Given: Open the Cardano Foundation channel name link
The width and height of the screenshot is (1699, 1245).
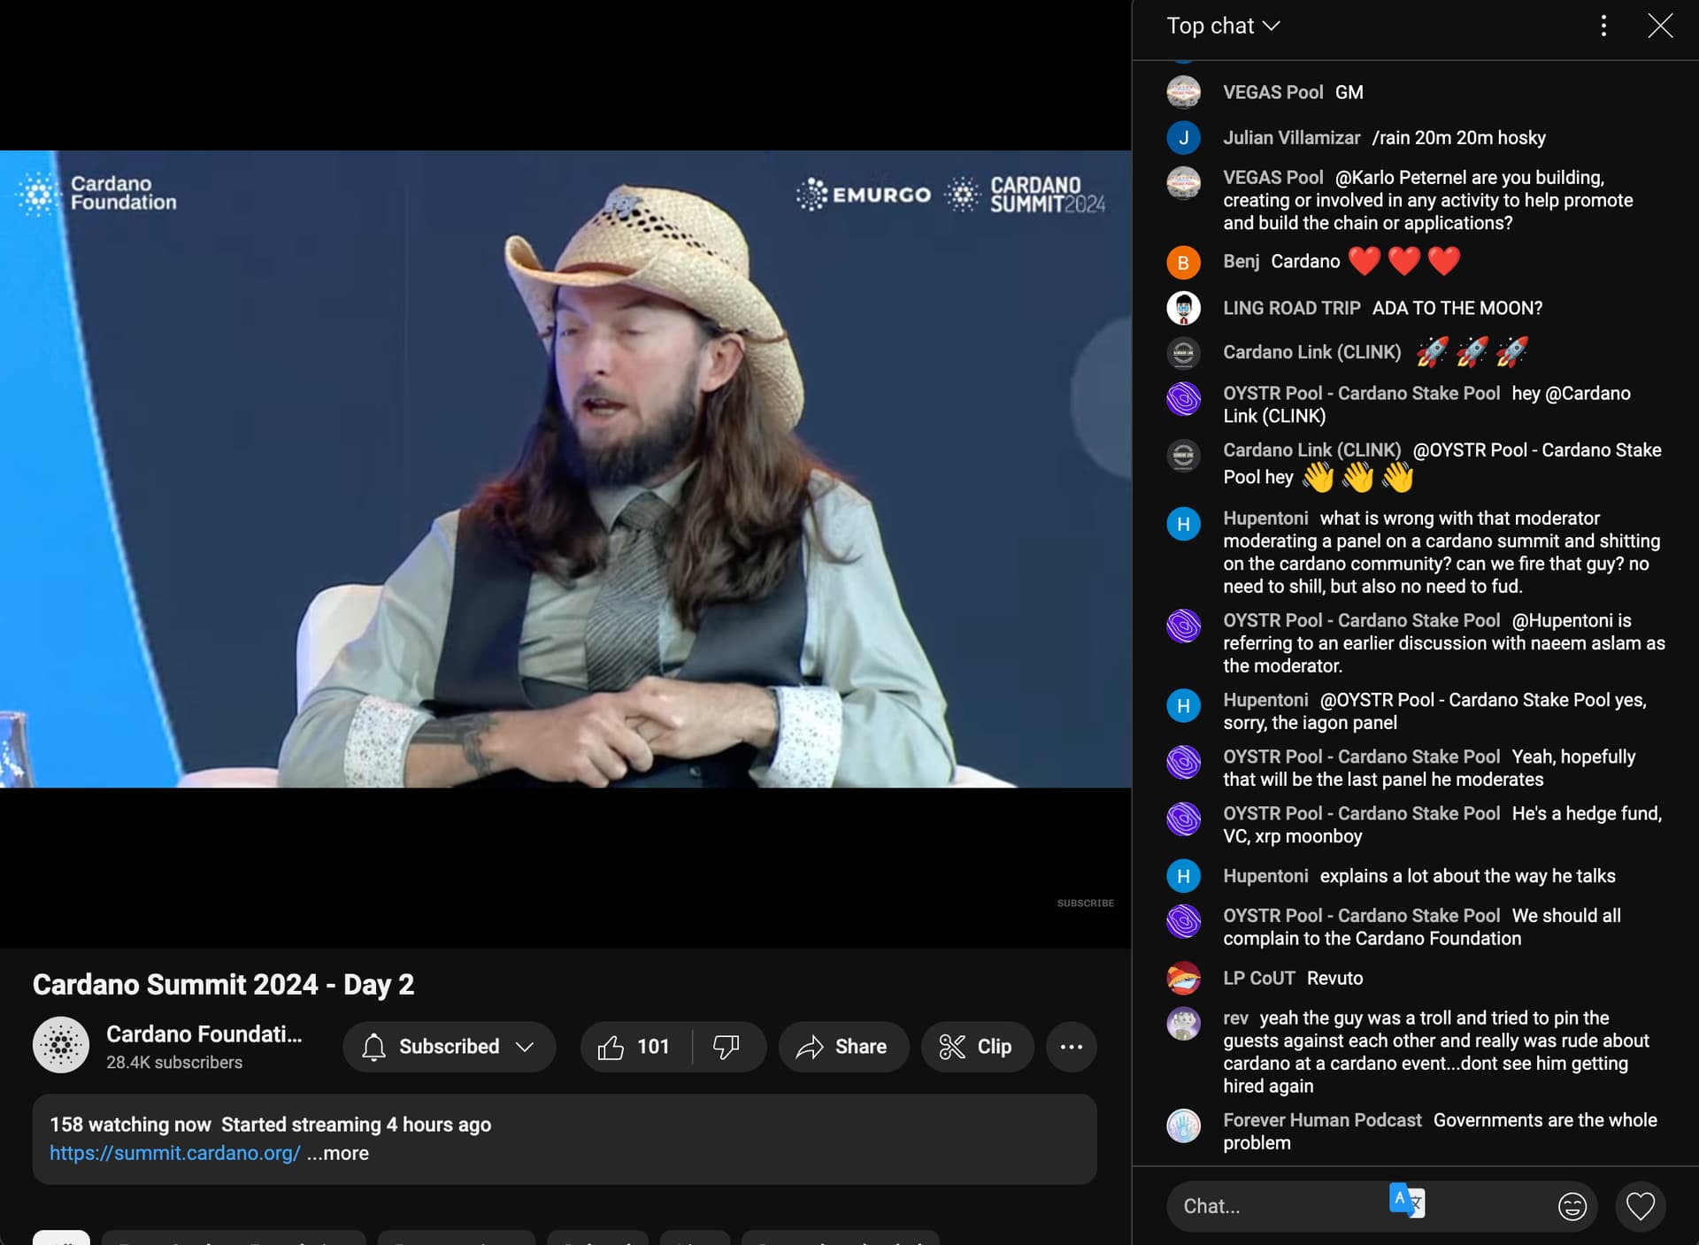Looking at the screenshot, I should 204,1034.
